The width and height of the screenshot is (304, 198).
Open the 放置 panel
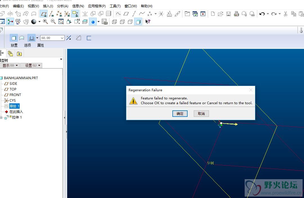coord(14,45)
